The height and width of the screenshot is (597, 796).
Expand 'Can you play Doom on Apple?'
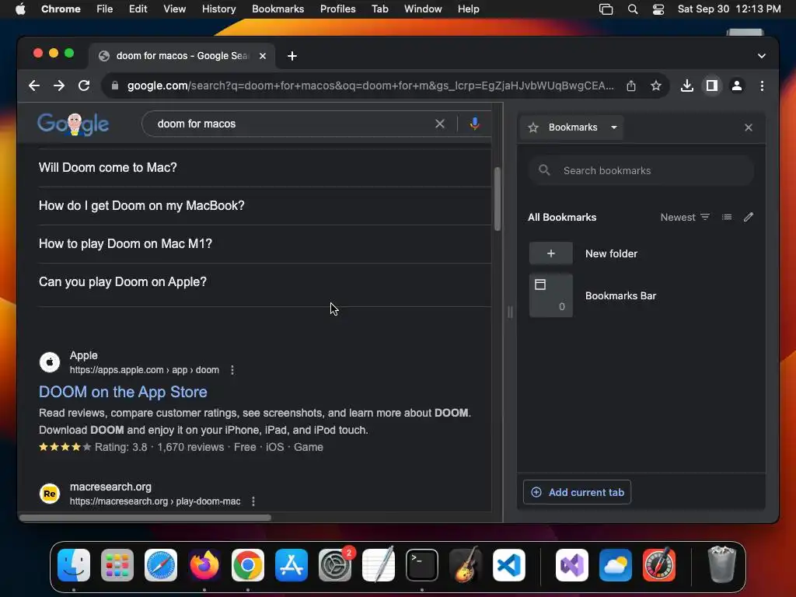tap(264, 281)
